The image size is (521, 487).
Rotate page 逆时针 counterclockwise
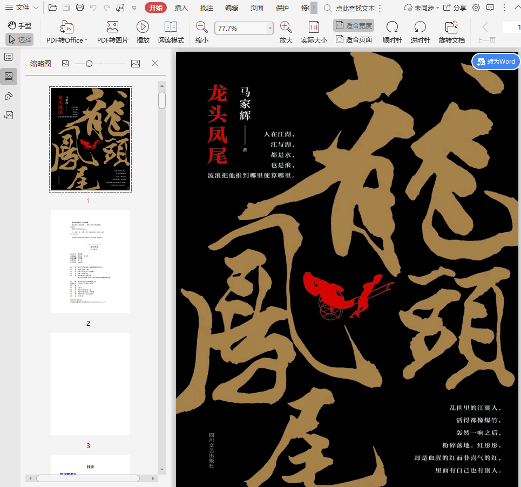click(421, 32)
